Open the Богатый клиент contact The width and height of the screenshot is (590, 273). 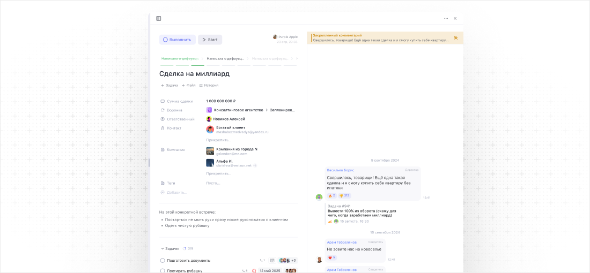point(231,128)
